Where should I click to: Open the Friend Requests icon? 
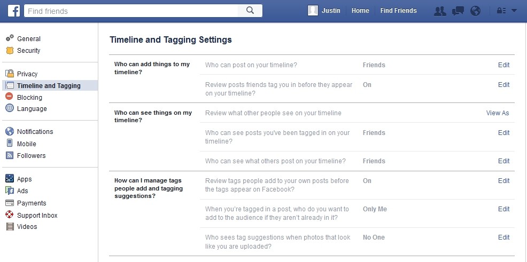point(440,11)
